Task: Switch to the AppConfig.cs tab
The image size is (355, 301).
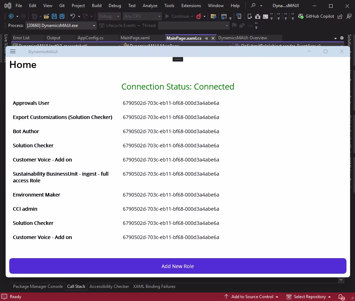Action: 90,38
